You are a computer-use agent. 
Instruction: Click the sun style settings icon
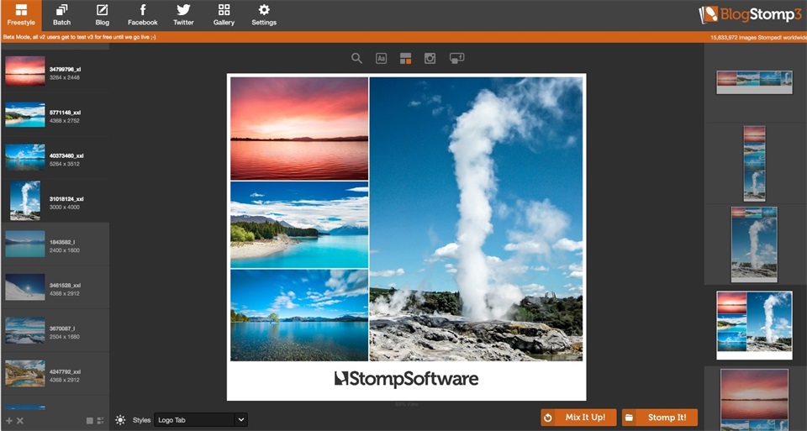pyautogui.click(x=120, y=420)
